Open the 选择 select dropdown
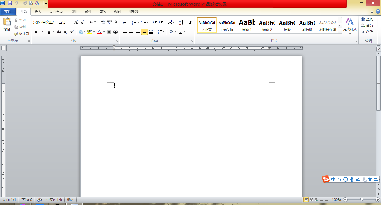Screen dimensions: 381x205 tap(368, 31)
